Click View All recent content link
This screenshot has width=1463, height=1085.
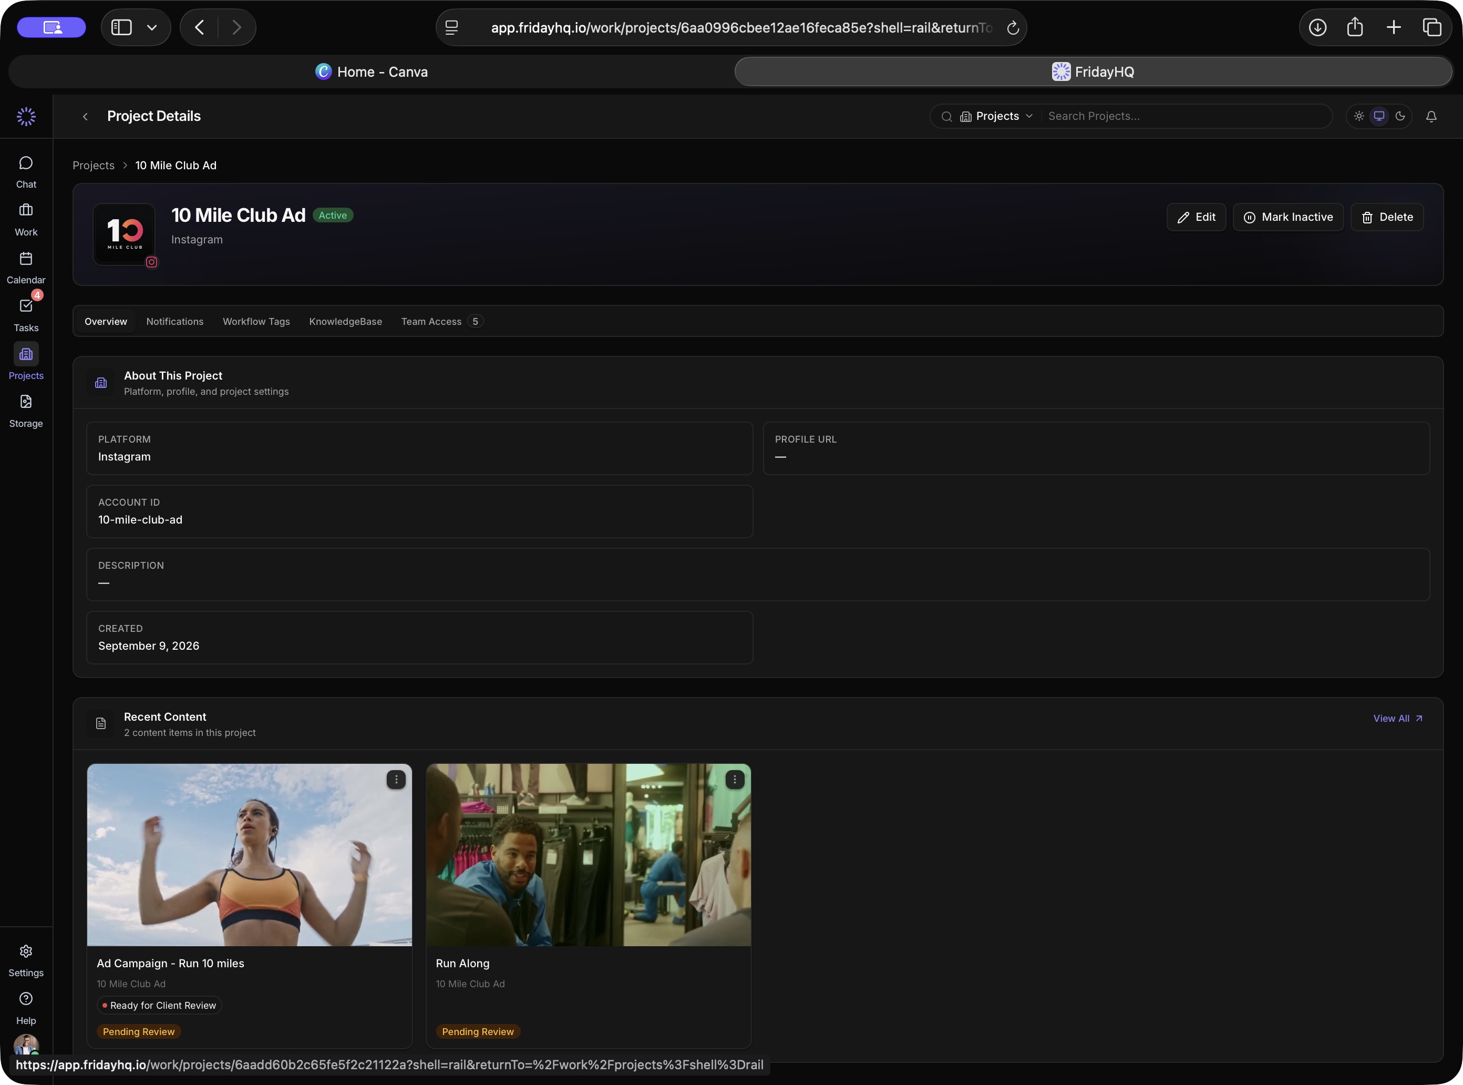coord(1398,719)
